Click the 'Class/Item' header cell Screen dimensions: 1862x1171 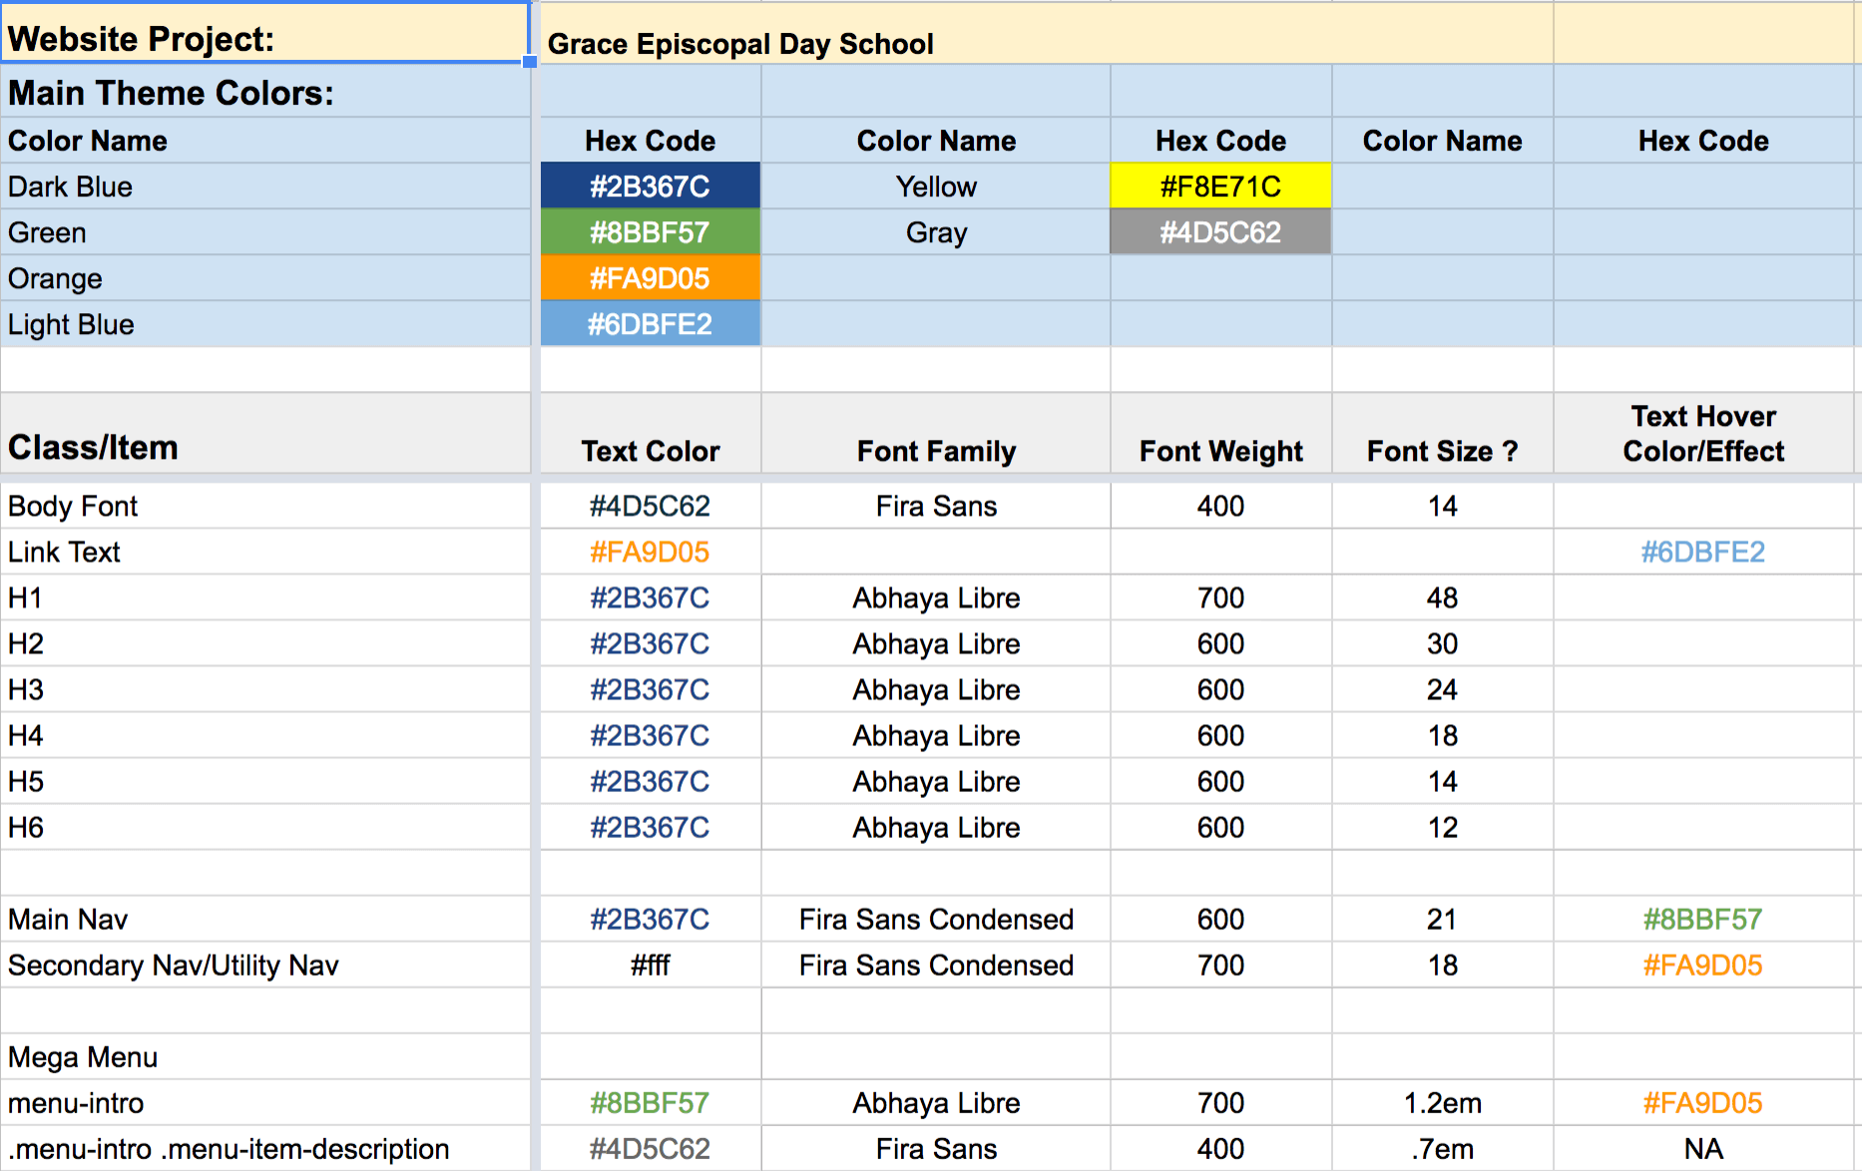265,433
